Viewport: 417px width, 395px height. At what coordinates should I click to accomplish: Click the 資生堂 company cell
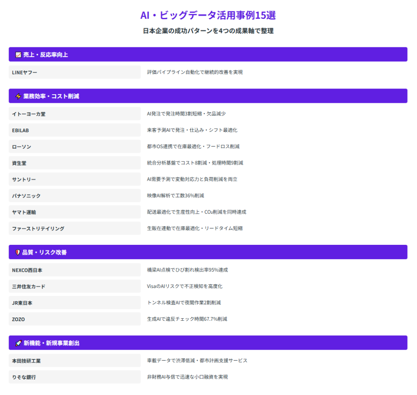75,163
